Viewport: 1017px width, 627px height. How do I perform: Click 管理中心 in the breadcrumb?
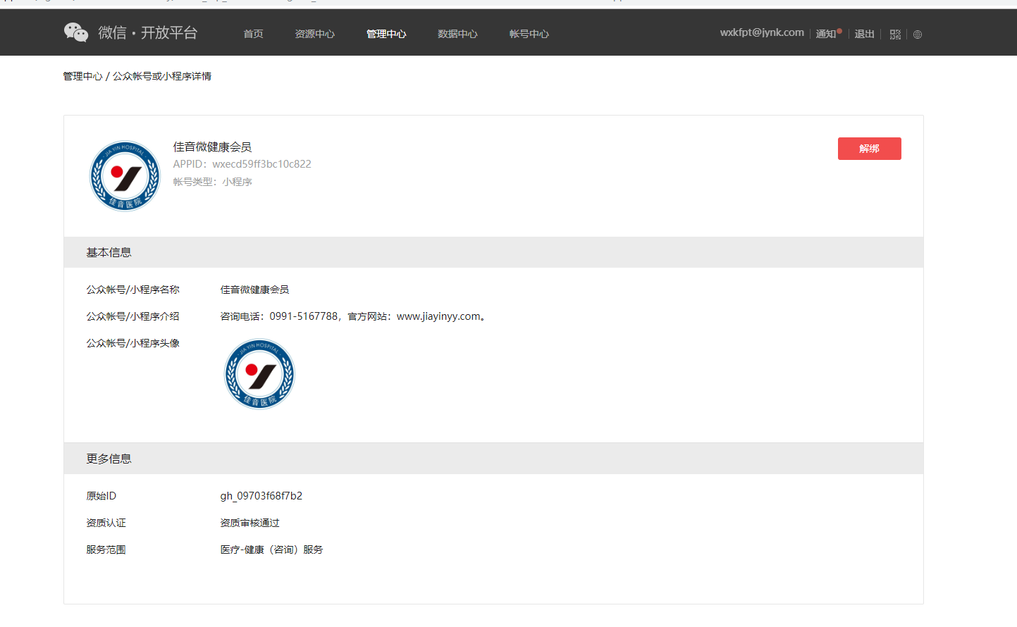(83, 76)
